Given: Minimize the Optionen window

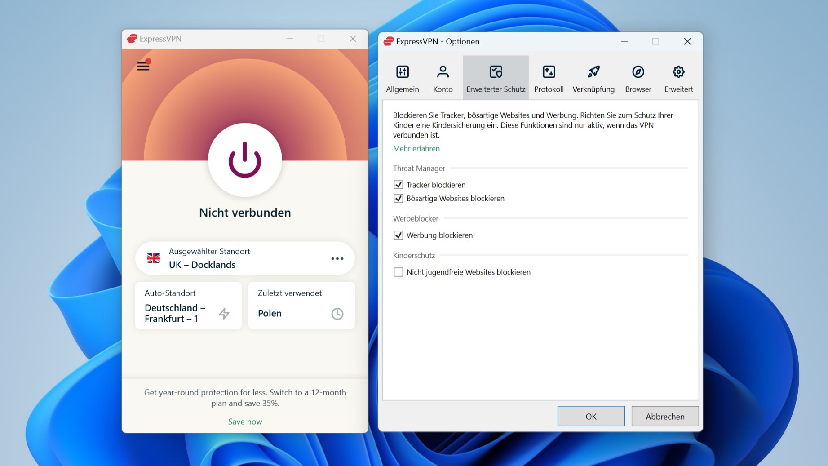Looking at the screenshot, I should pos(624,41).
